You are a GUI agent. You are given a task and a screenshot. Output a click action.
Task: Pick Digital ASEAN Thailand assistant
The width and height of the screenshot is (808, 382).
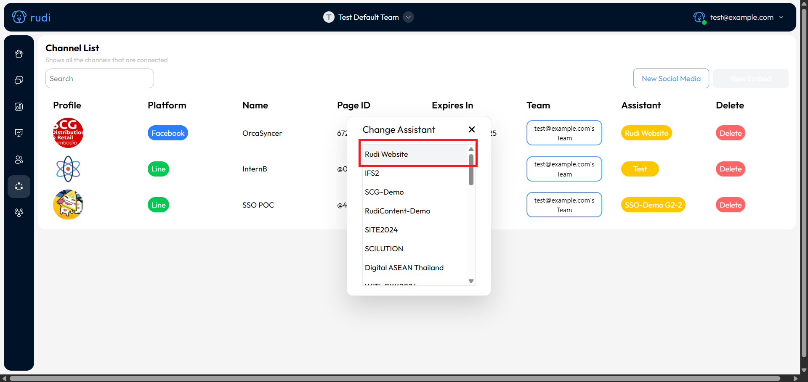pos(415,268)
